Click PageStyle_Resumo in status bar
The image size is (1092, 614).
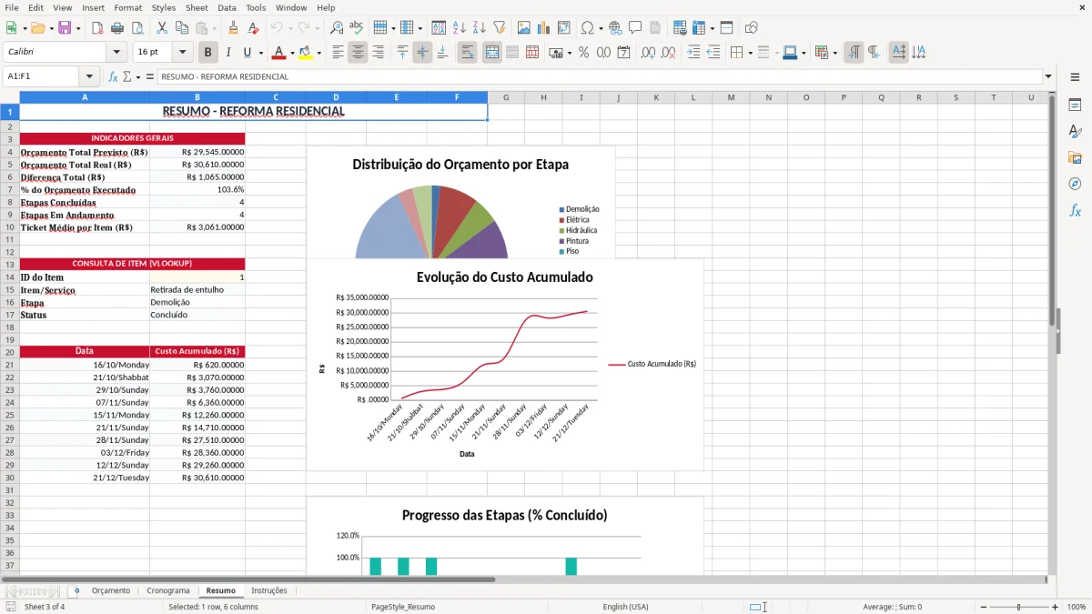403,607
